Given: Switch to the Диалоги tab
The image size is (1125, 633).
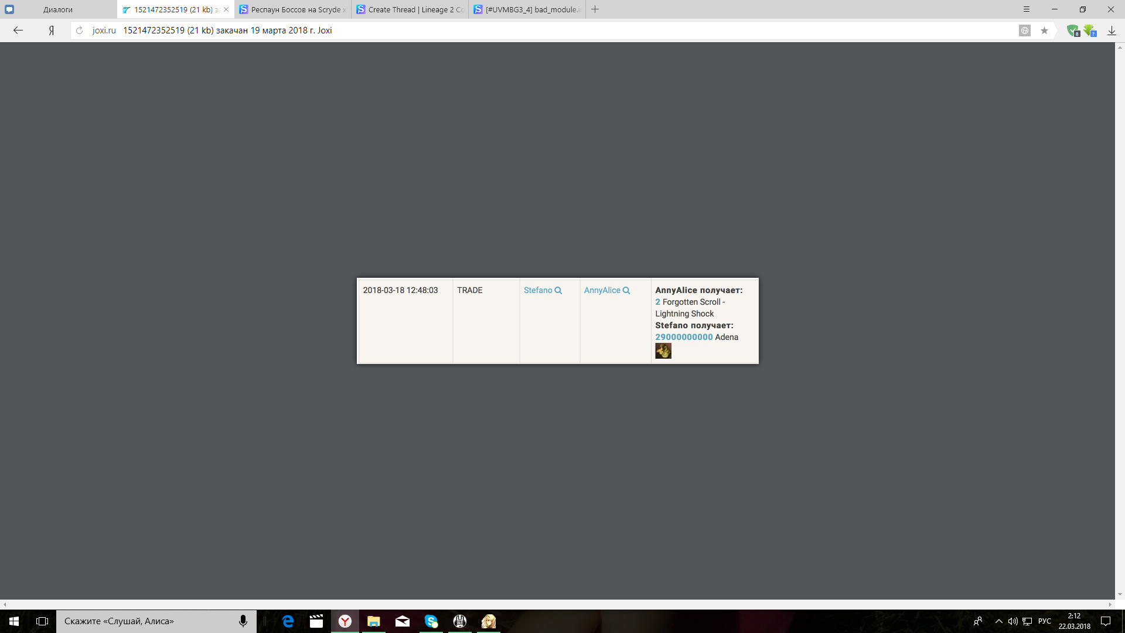Looking at the screenshot, I should [x=58, y=9].
